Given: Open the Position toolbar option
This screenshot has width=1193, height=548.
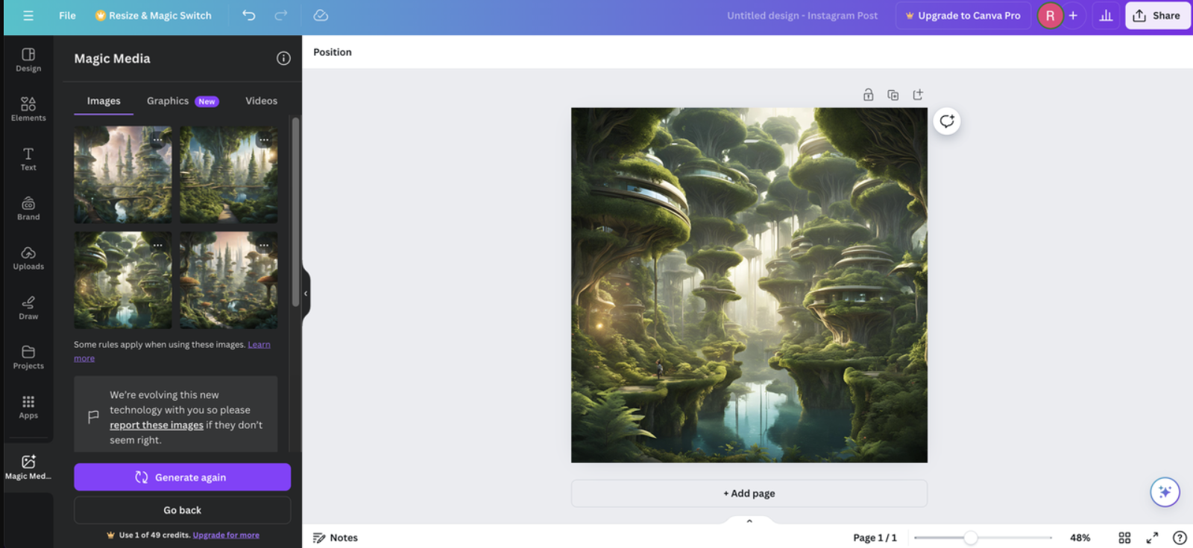Looking at the screenshot, I should 333,52.
